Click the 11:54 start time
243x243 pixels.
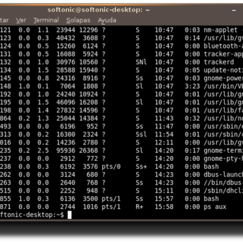164,134
